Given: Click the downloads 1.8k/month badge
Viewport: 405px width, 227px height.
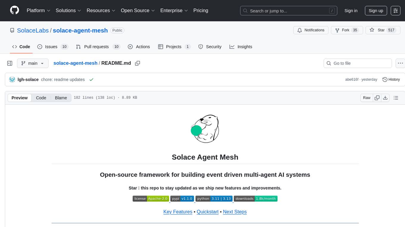Looking at the screenshot, I should 256,199.
